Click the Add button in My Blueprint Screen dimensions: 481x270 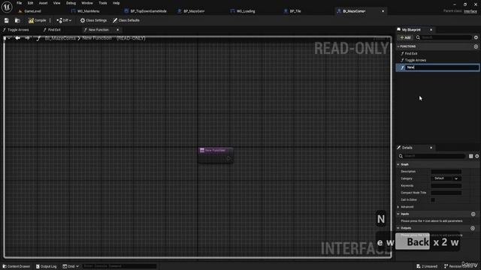click(x=405, y=37)
